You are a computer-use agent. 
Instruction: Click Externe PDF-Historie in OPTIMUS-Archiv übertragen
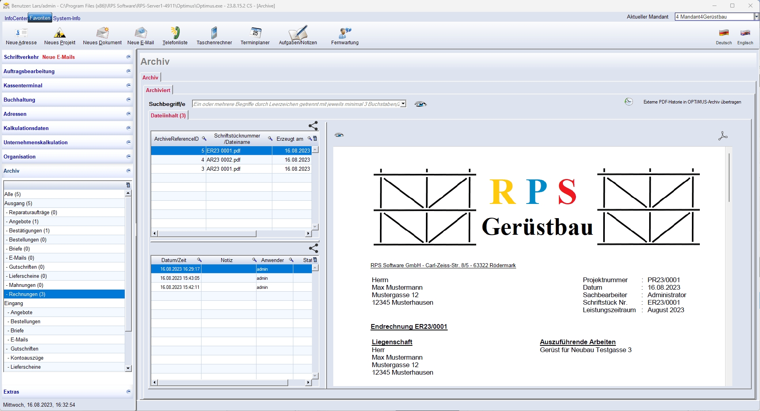pos(692,102)
